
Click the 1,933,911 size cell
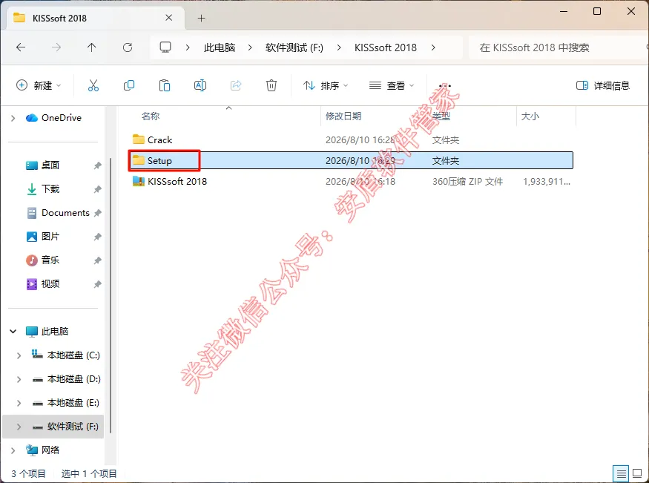[x=547, y=181]
